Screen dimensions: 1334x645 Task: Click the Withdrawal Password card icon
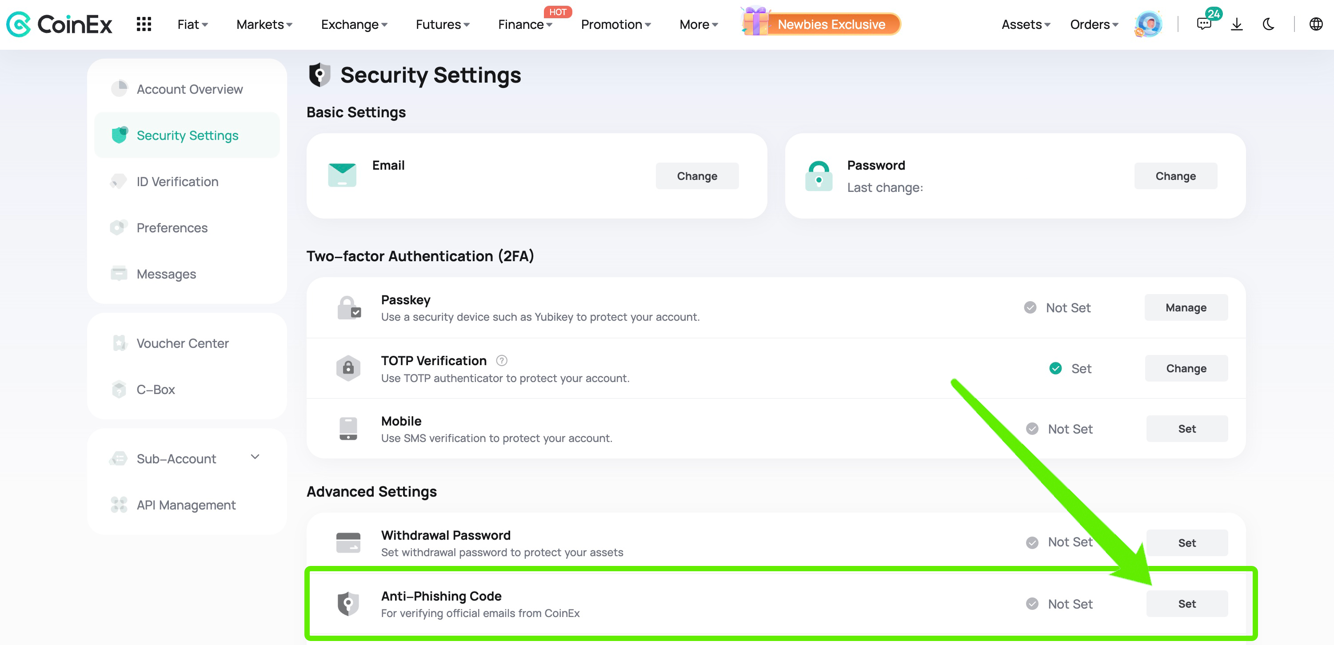348,542
